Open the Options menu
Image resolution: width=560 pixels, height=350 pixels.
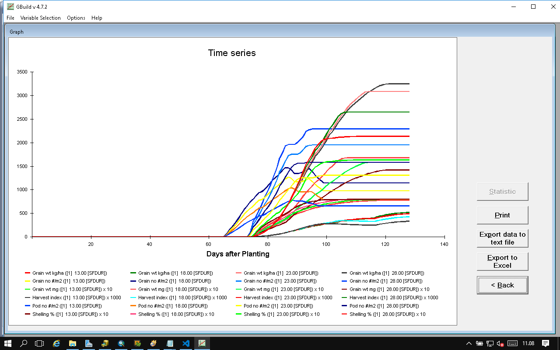76,18
